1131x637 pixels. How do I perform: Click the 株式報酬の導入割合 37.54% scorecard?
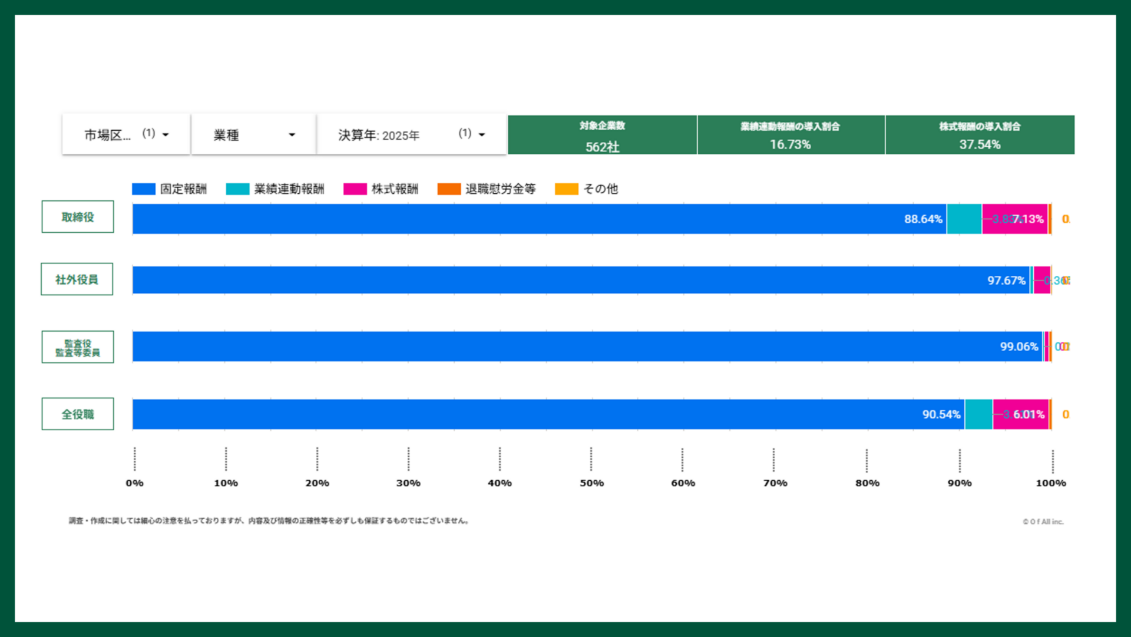tap(980, 135)
